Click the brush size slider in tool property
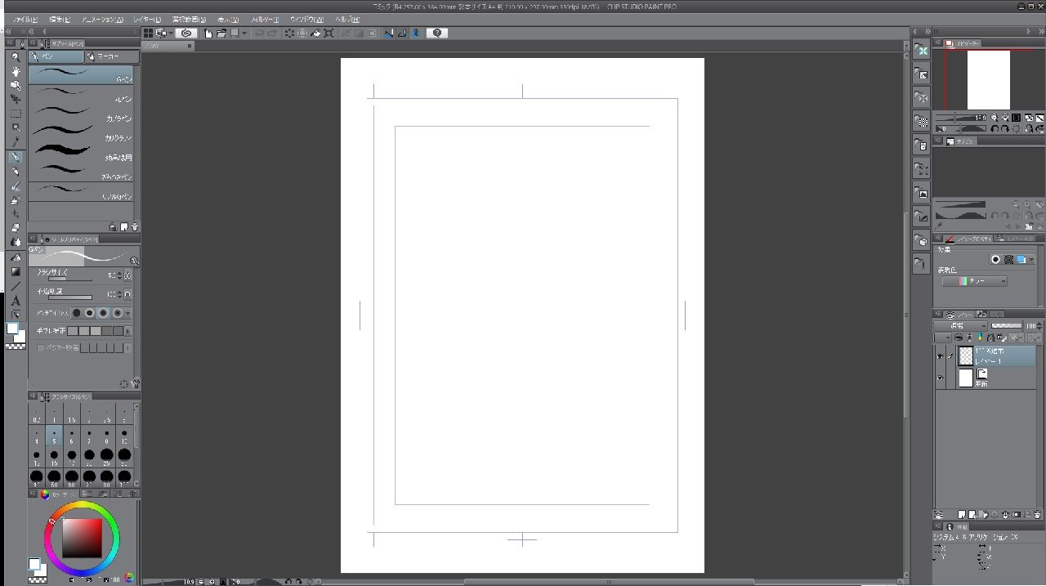1046x586 pixels. coord(69,280)
